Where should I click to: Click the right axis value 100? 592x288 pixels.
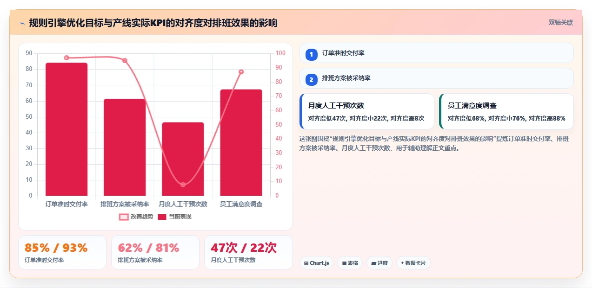click(x=280, y=53)
